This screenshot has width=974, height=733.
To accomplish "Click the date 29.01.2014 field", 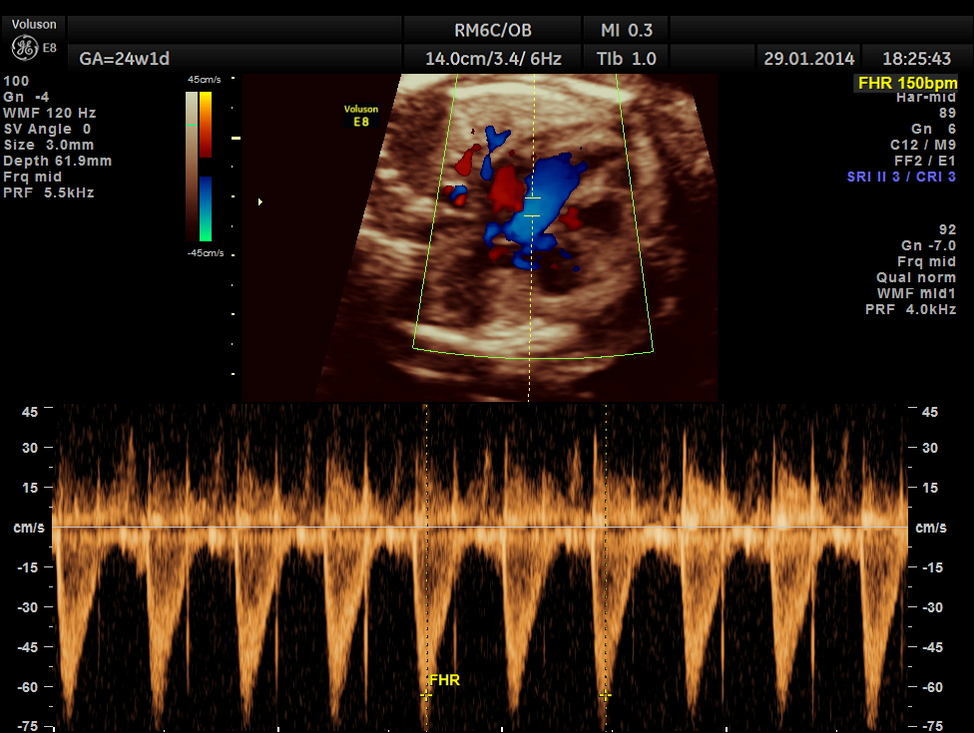I will (x=807, y=59).
